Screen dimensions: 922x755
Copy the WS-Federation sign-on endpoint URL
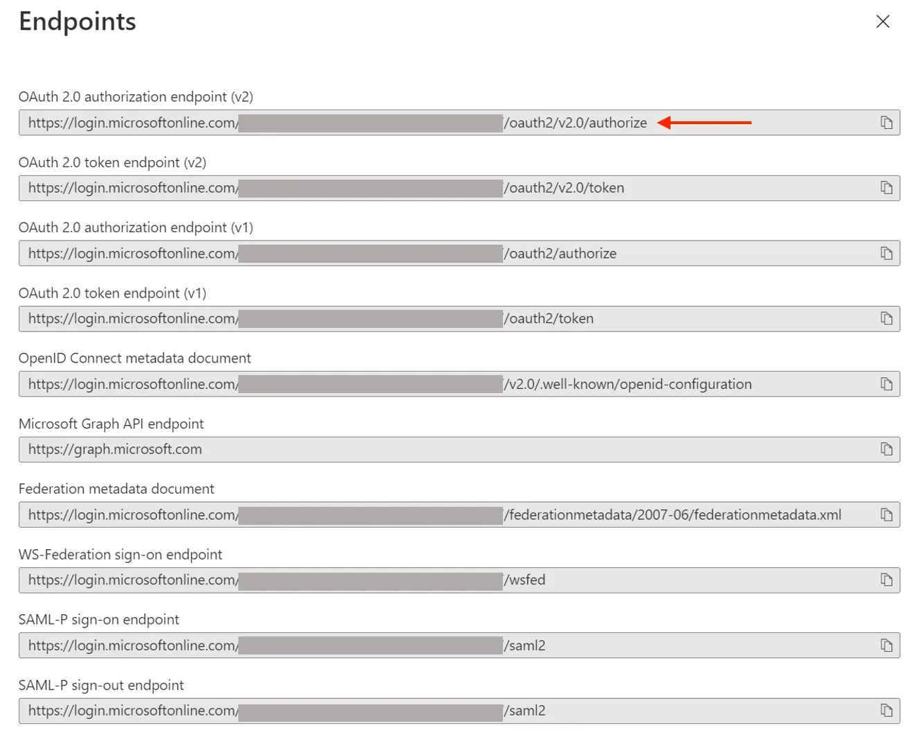[x=886, y=580]
